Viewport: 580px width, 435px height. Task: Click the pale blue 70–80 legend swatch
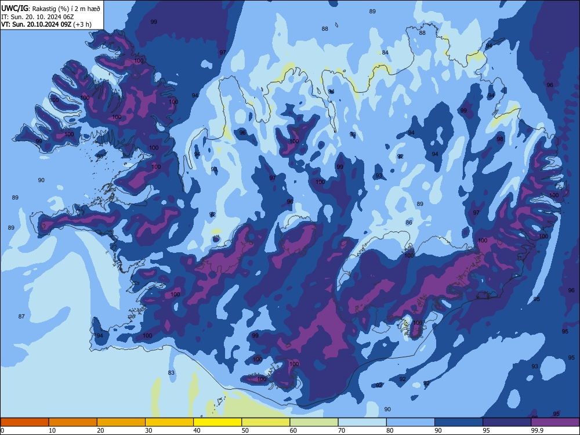pyautogui.click(x=362, y=422)
